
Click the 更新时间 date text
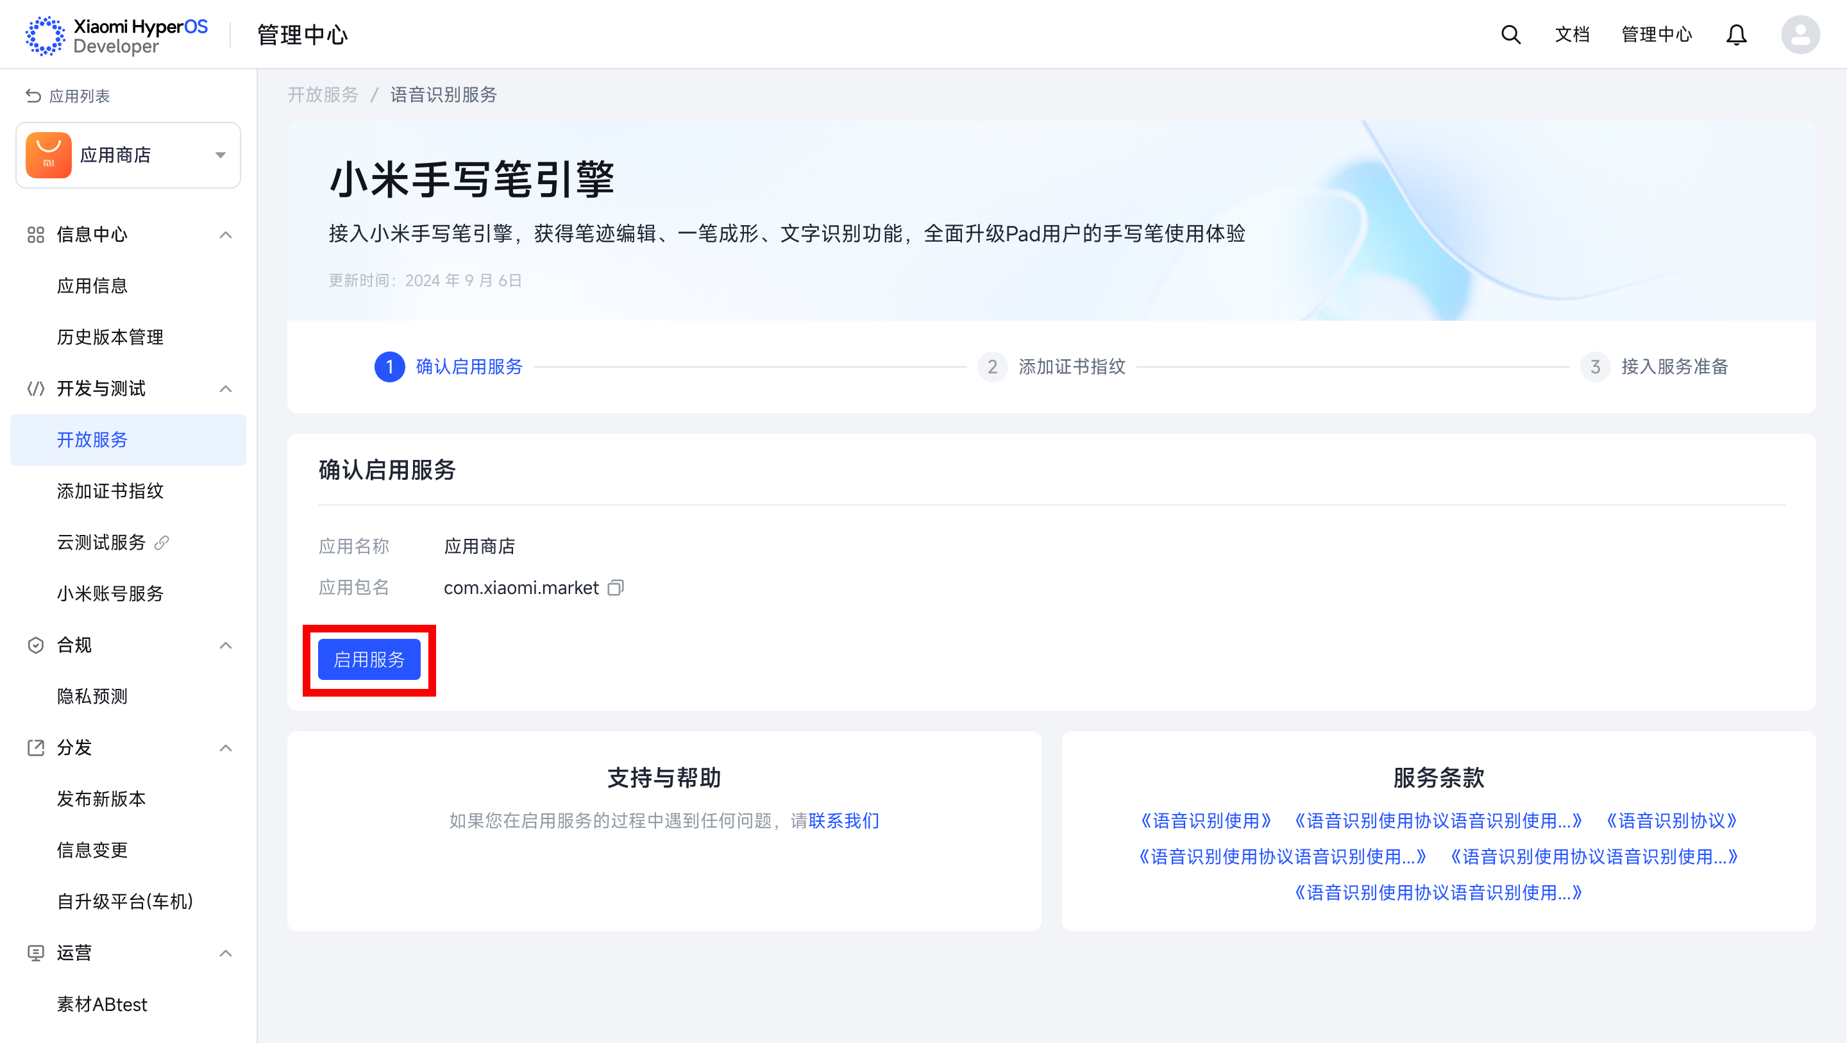[x=425, y=280]
